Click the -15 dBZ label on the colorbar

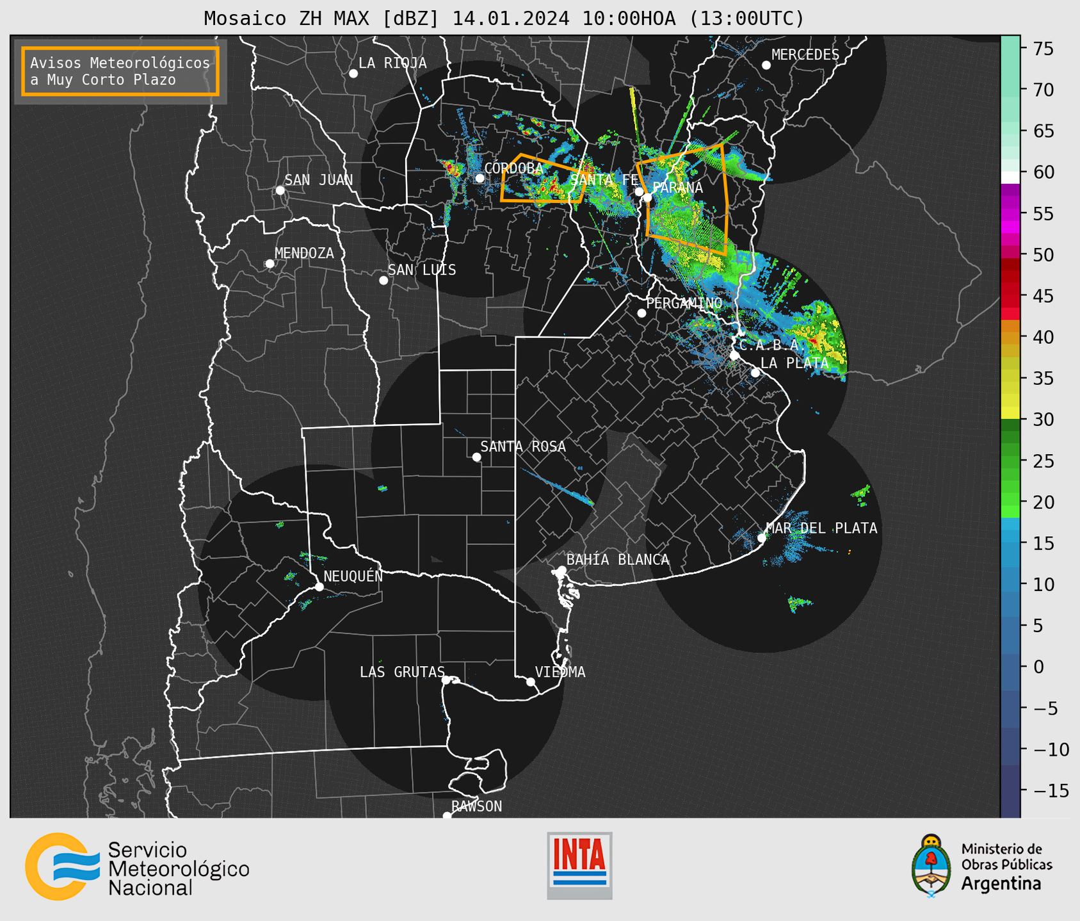tap(1051, 790)
